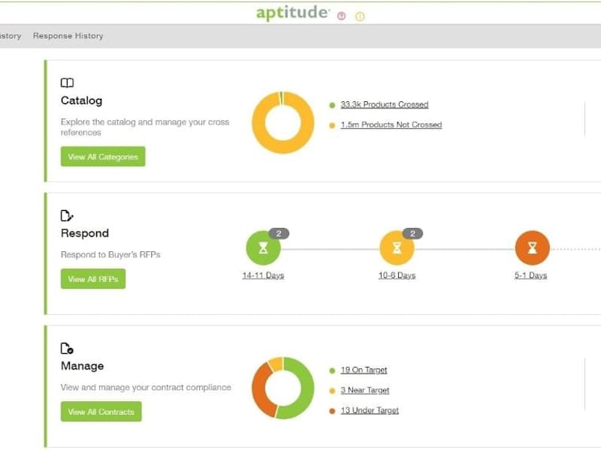The width and height of the screenshot is (601, 450).
Task: Click the orange 5-1 Days hourglass icon
Action: [532, 248]
